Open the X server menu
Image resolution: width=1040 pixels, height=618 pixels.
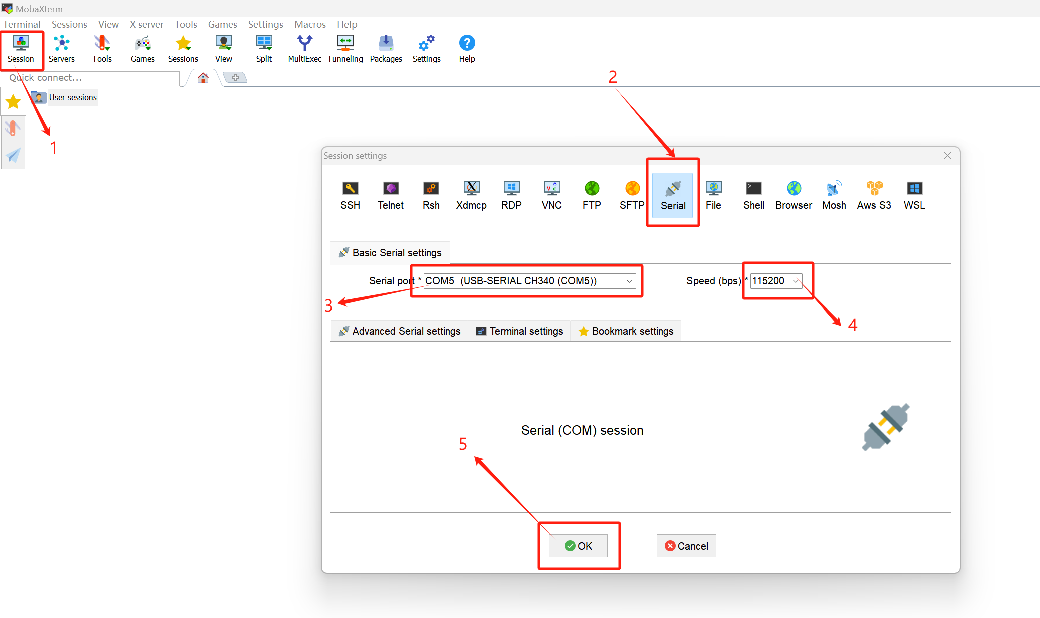tap(146, 24)
